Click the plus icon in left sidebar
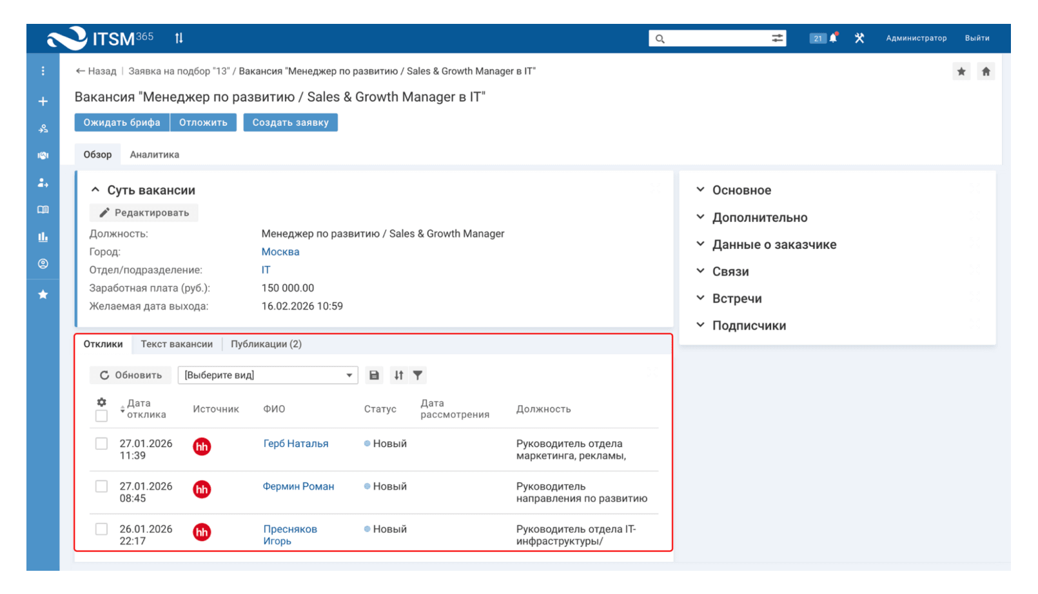This screenshot has width=1038, height=594. tap(43, 101)
